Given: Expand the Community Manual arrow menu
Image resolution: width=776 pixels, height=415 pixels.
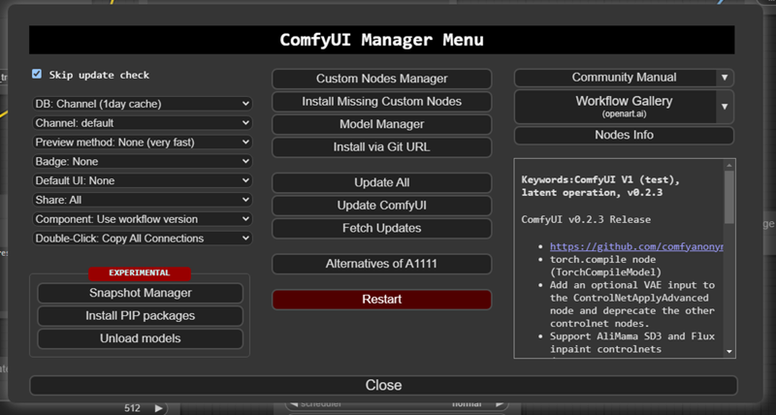Looking at the screenshot, I should pos(725,78).
